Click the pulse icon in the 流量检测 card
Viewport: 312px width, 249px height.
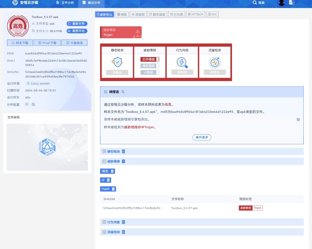point(214,63)
